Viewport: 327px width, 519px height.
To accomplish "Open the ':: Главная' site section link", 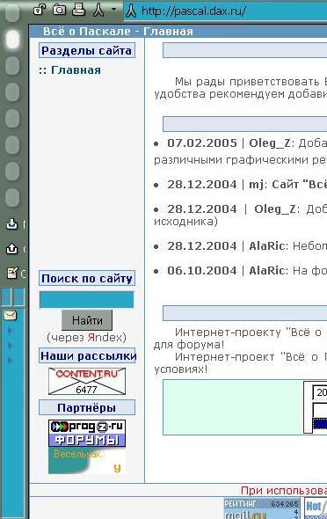I will [x=69, y=70].
